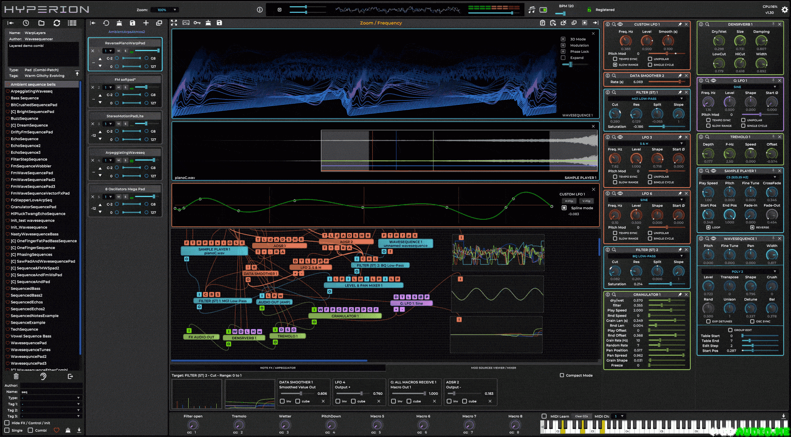The width and height of the screenshot is (791, 437).
Task: Add a new layer with plus icon
Action: click(146, 23)
